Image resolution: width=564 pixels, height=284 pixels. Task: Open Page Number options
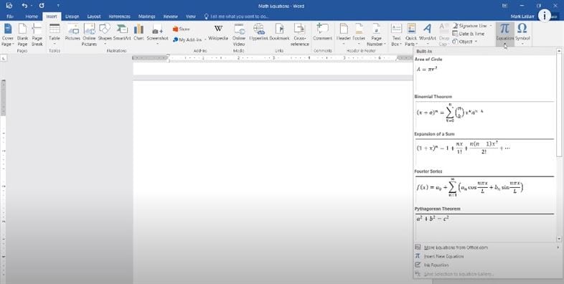point(376,35)
